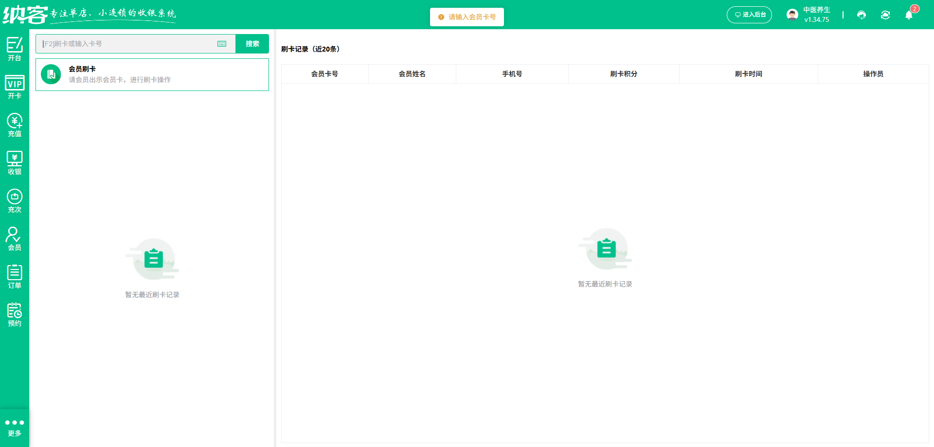The width and height of the screenshot is (934, 447).
Task: Click the 会员姓名 column header
Action: 412,74
